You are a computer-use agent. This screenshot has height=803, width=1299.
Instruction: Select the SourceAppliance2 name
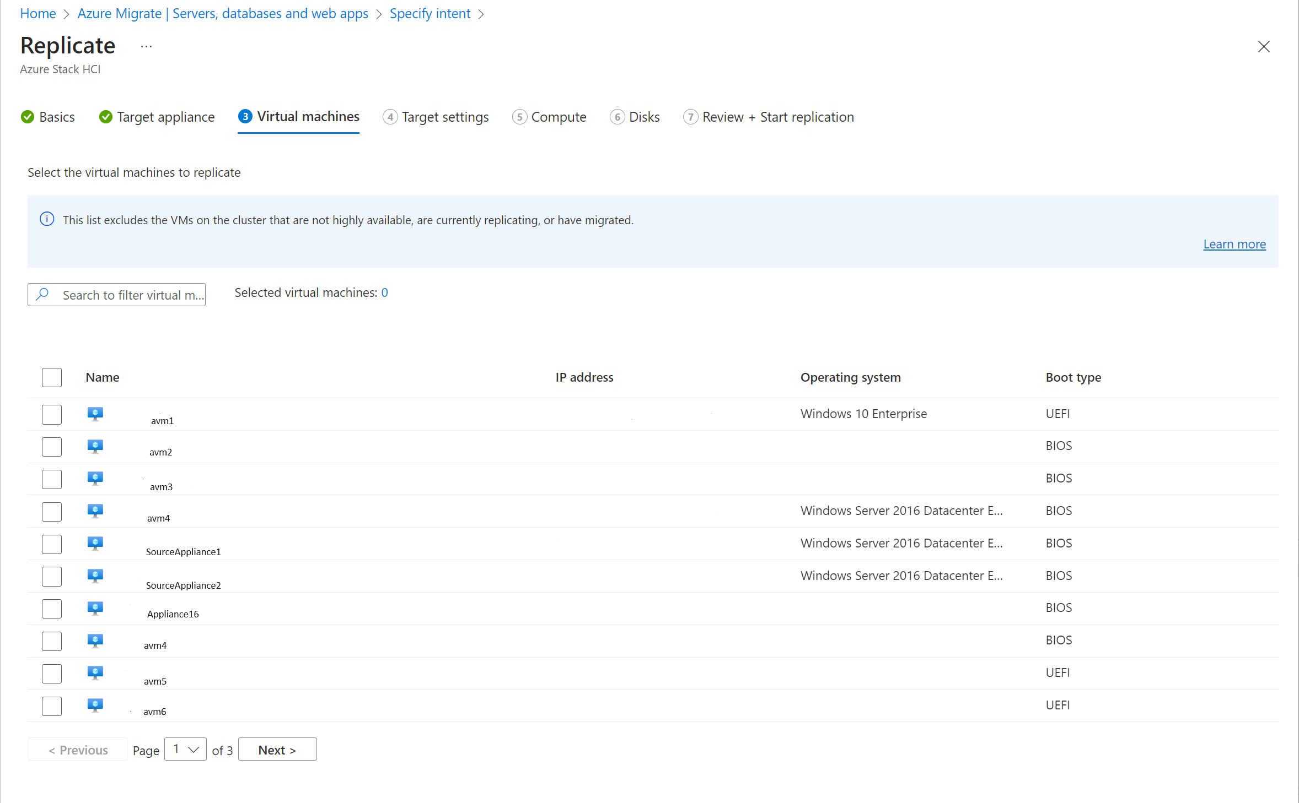point(183,585)
